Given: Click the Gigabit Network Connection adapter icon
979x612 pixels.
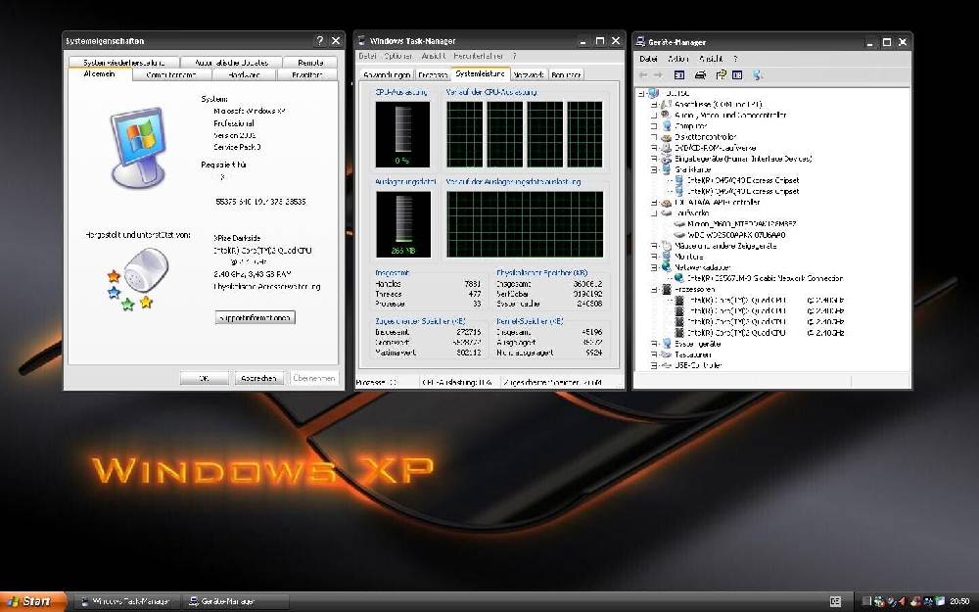Looking at the screenshot, I should 679,278.
